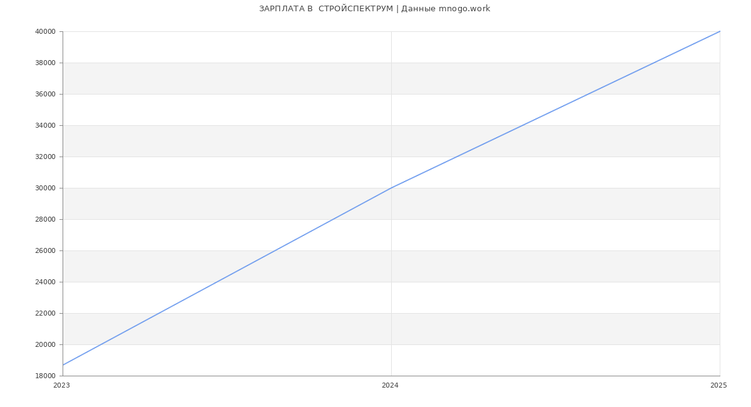Click the 18000 y-axis label
This screenshot has height=407, width=751.
click(x=46, y=376)
